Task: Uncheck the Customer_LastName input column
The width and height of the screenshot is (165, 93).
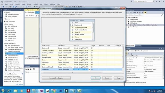Action: (x=72, y=30)
